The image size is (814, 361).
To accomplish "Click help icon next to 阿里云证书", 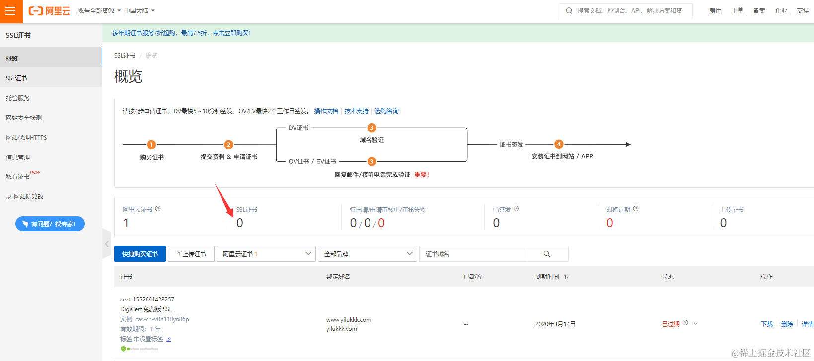I will (158, 209).
